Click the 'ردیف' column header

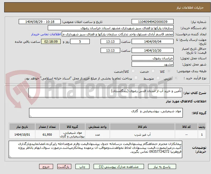click(202, 127)
